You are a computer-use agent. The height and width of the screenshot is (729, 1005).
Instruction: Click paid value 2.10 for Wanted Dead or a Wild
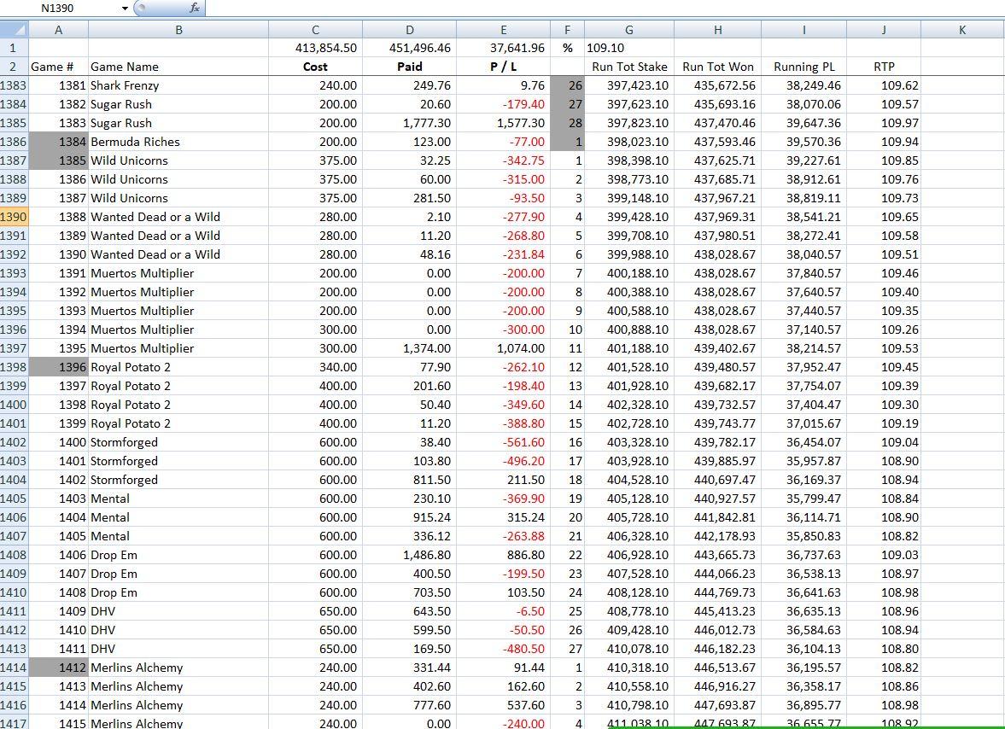[x=410, y=217]
